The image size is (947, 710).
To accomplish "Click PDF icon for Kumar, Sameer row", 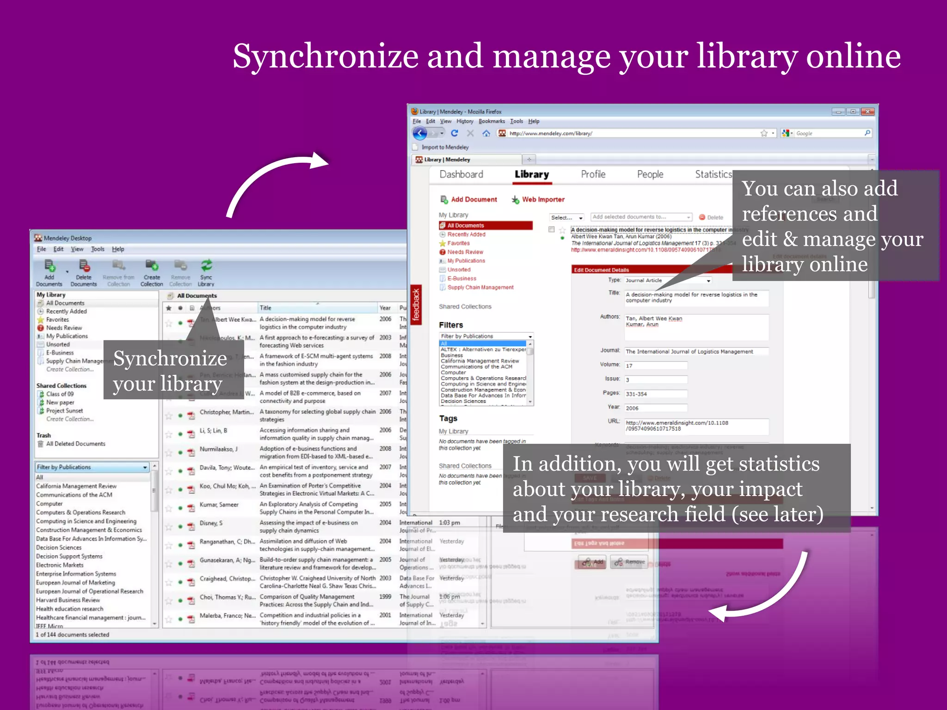I will [x=191, y=508].
